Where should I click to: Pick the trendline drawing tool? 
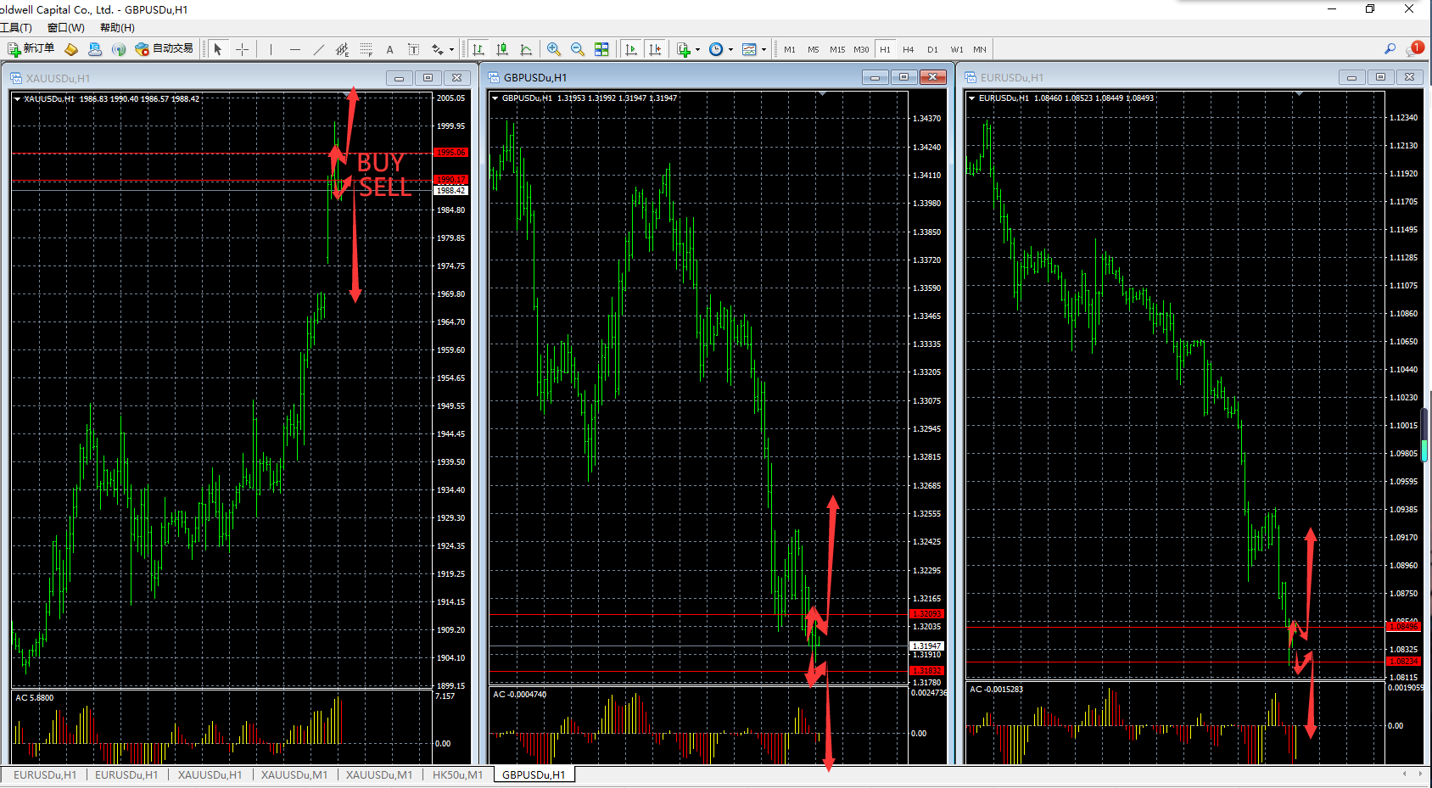click(319, 49)
